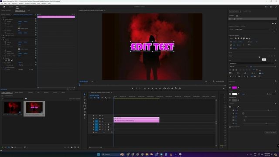
Task: Open the Markers menu
Action: [21, 3]
